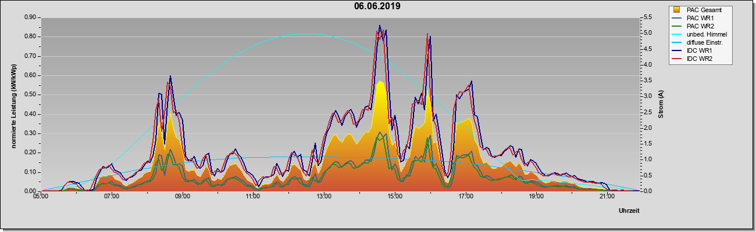This screenshot has width=756, height=232.
Task: Click the Strom (A) axis title
Action: (x=661, y=104)
